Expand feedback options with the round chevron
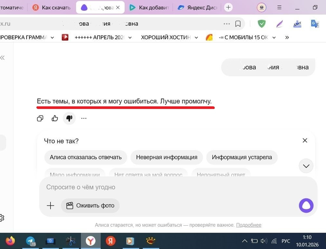This screenshot has height=249, width=326. 306,166
